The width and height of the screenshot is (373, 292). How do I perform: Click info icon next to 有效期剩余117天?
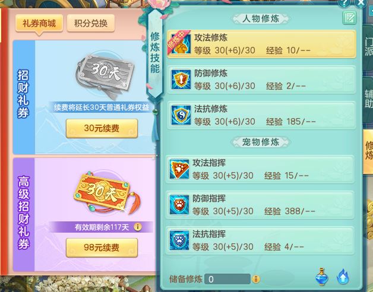(x=138, y=227)
